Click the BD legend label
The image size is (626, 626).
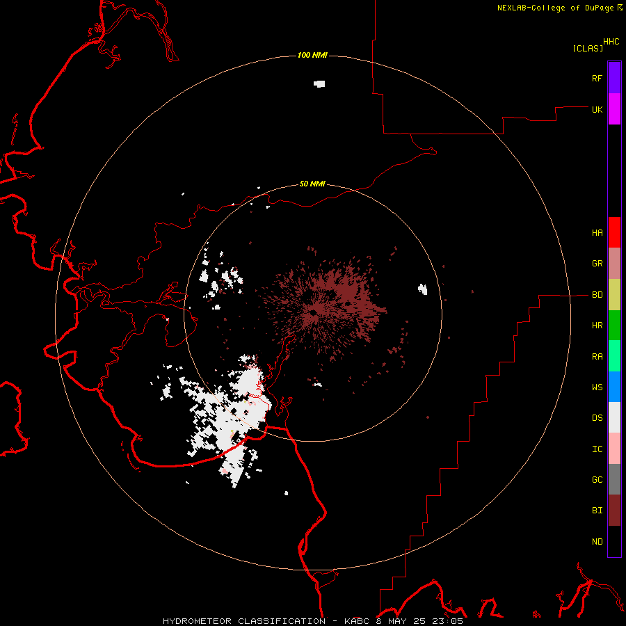click(x=597, y=295)
